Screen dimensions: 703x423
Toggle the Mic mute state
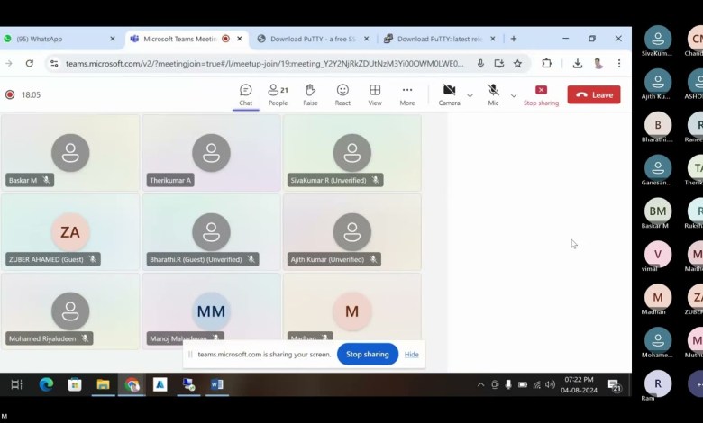[493, 94]
